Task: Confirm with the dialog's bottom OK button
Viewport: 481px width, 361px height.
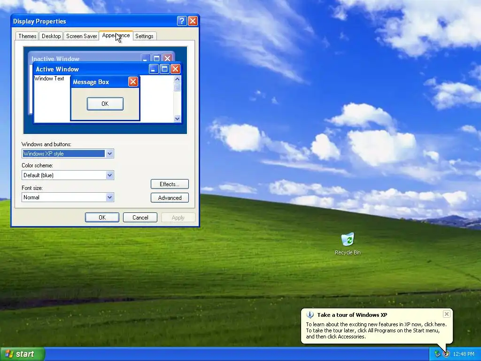Action: pos(102,217)
